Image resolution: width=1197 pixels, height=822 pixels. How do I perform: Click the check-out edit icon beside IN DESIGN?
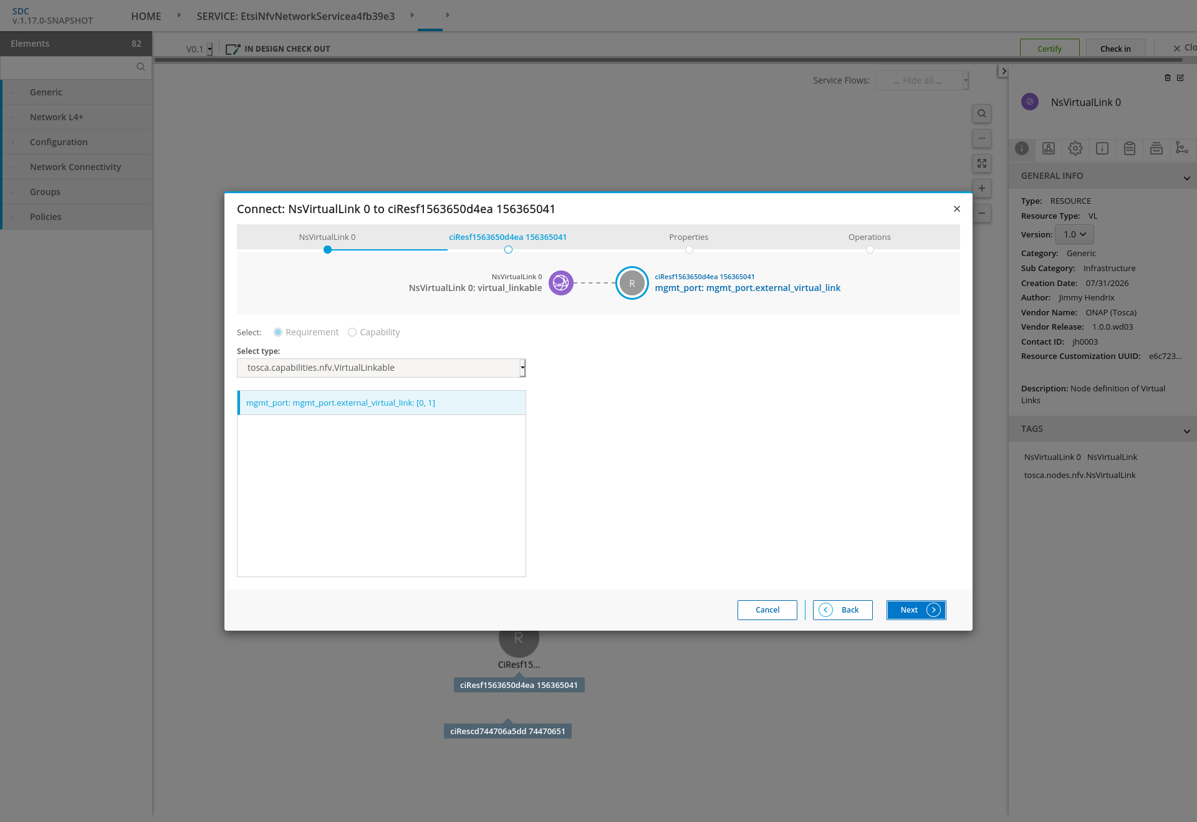click(233, 49)
